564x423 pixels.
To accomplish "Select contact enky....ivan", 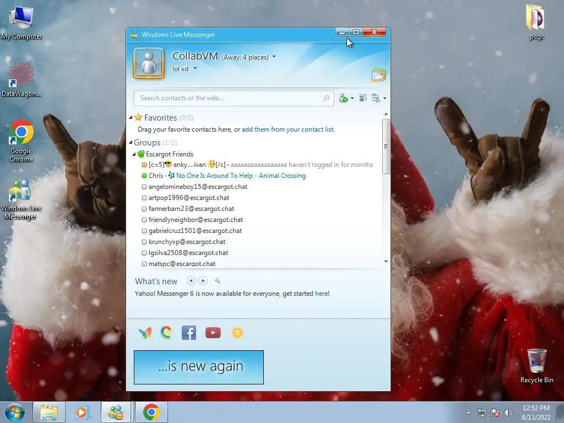I will click(258, 165).
